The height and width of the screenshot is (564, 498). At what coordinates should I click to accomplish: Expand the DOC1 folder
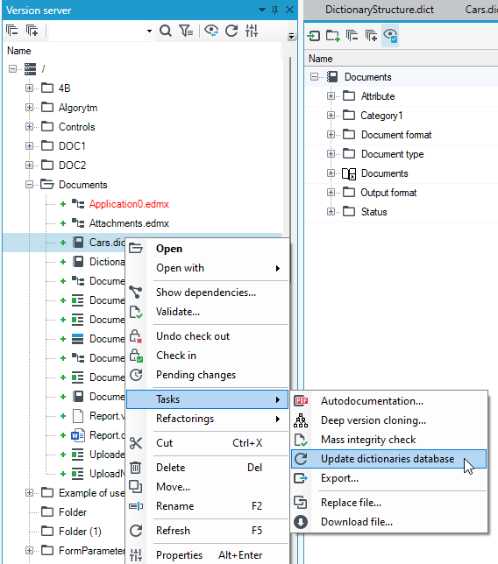point(30,145)
